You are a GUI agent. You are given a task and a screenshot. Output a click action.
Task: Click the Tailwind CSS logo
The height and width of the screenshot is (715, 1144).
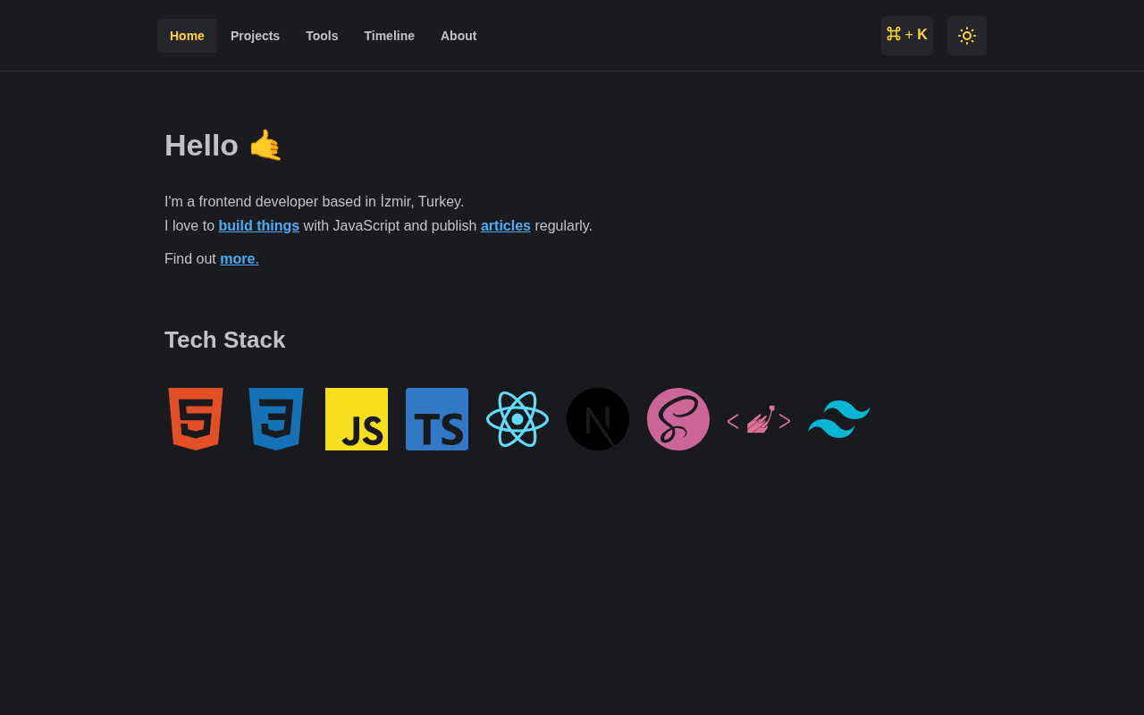839,419
